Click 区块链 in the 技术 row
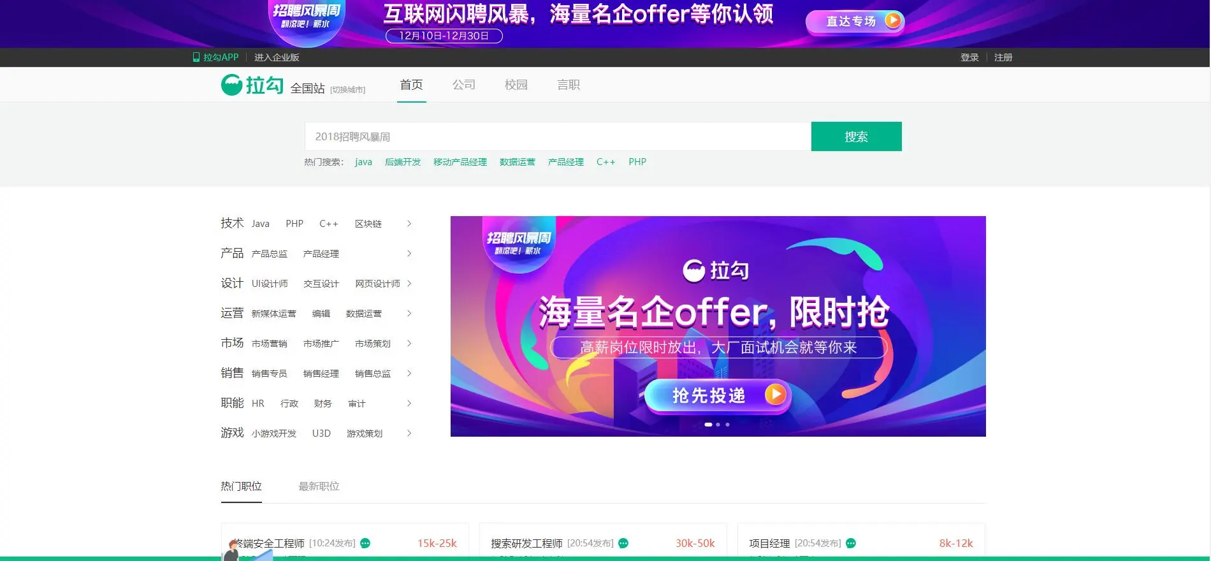The width and height of the screenshot is (1211, 561). coord(368,224)
